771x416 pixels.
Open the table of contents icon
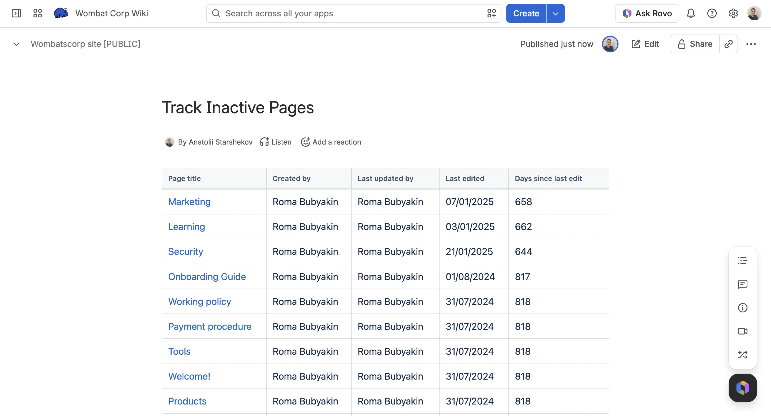(743, 261)
